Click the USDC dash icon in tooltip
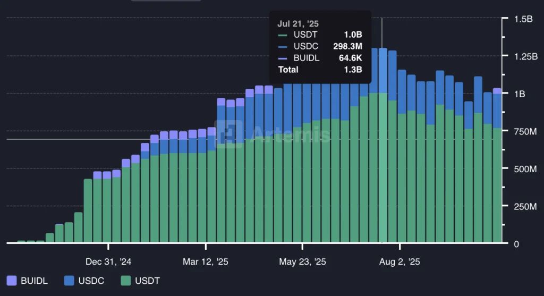Image resolution: width=544 pixels, height=296 pixels. click(x=282, y=47)
